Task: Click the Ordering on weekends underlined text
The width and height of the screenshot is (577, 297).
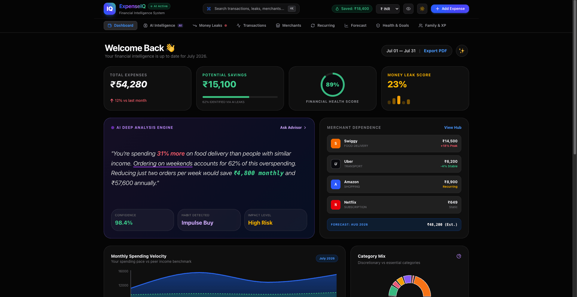Action: [163, 163]
